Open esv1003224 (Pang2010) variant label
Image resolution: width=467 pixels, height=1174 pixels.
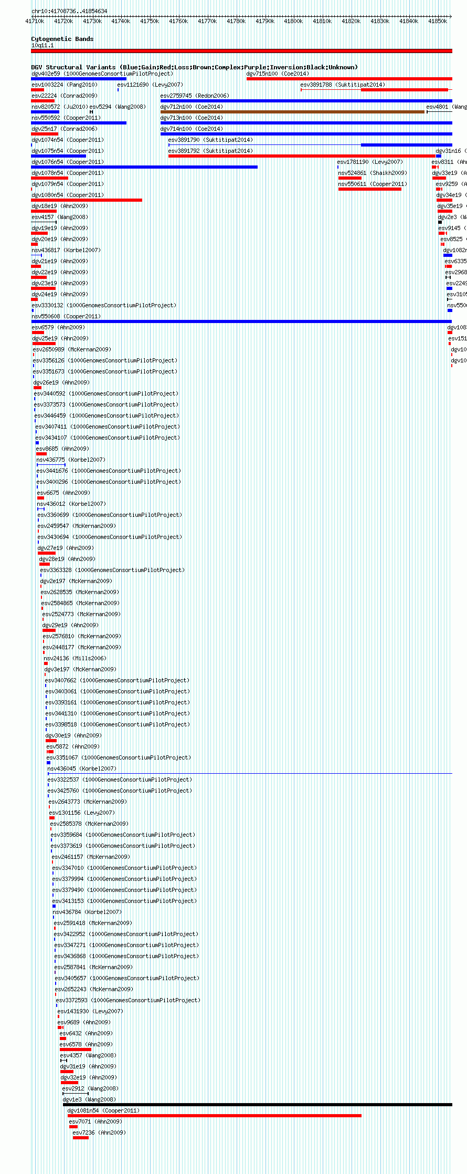[x=65, y=85]
